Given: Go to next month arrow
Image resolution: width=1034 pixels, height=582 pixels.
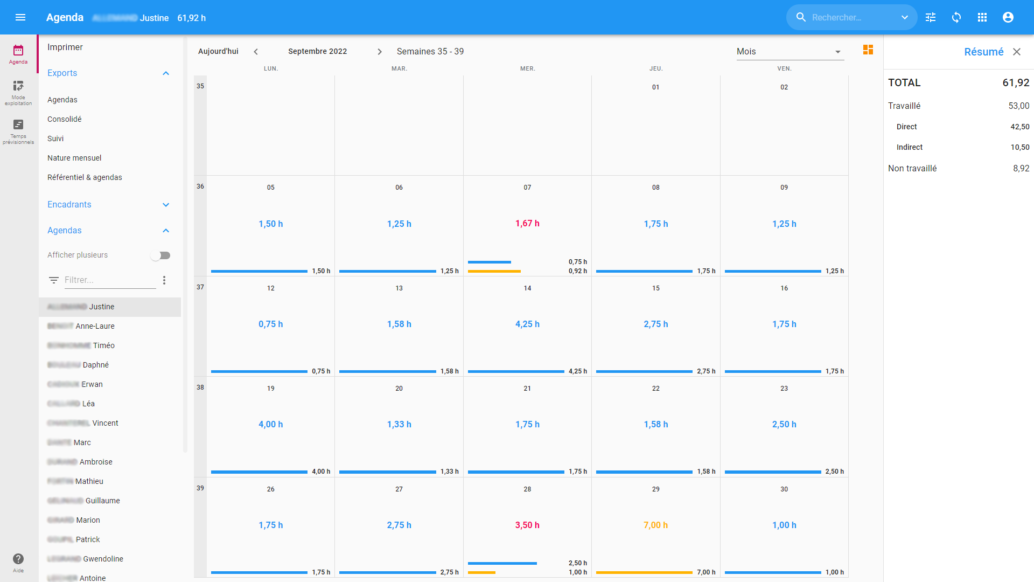Looking at the screenshot, I should click(x=380, y=52).
